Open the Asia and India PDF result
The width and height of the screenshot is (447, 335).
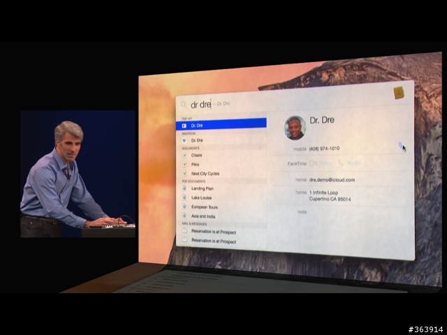(221, 216)
